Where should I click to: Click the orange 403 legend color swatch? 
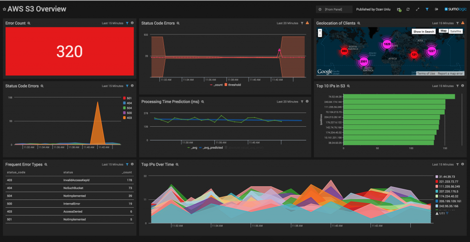[x=124, y=118]
